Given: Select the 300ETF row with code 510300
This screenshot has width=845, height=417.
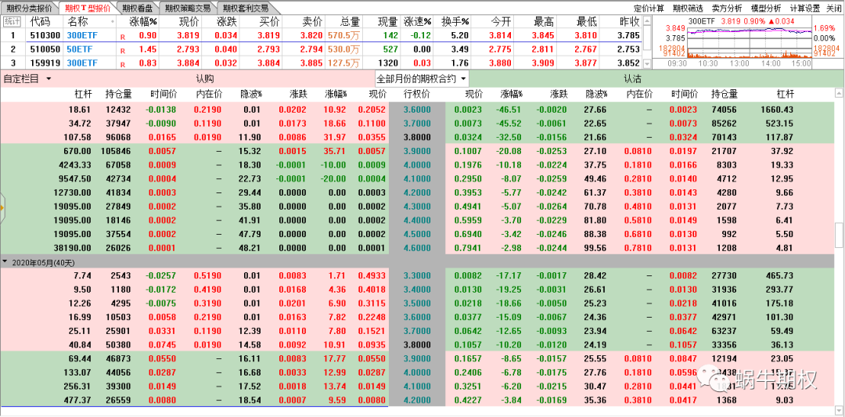Looking at the screenshot, I should click(x=322, y=35).
